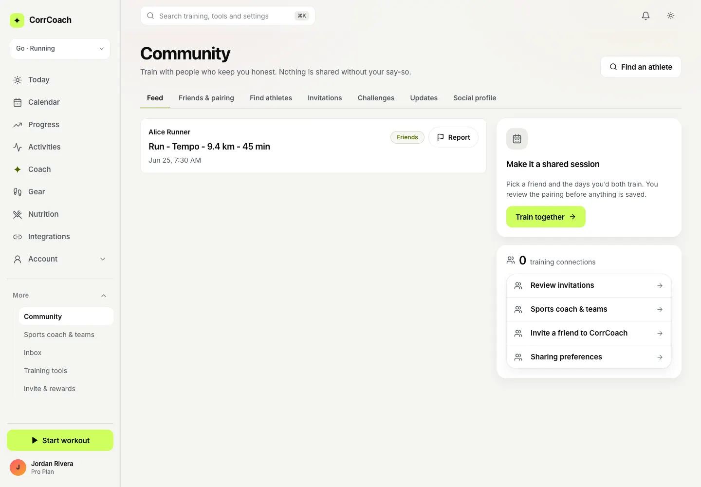Open Invite & rewards in sidebar
Image resolution: width=701 pixels, height=487 pixels.
pos(66,389)
